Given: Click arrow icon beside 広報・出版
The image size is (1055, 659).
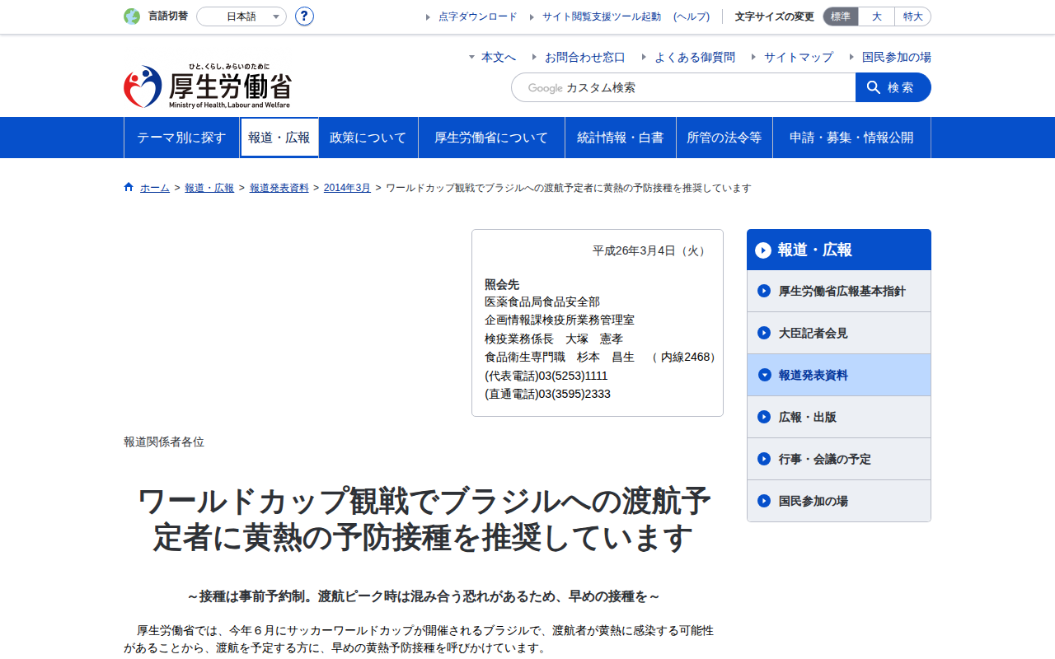Looking at the screenshot, I should (764, 417).
